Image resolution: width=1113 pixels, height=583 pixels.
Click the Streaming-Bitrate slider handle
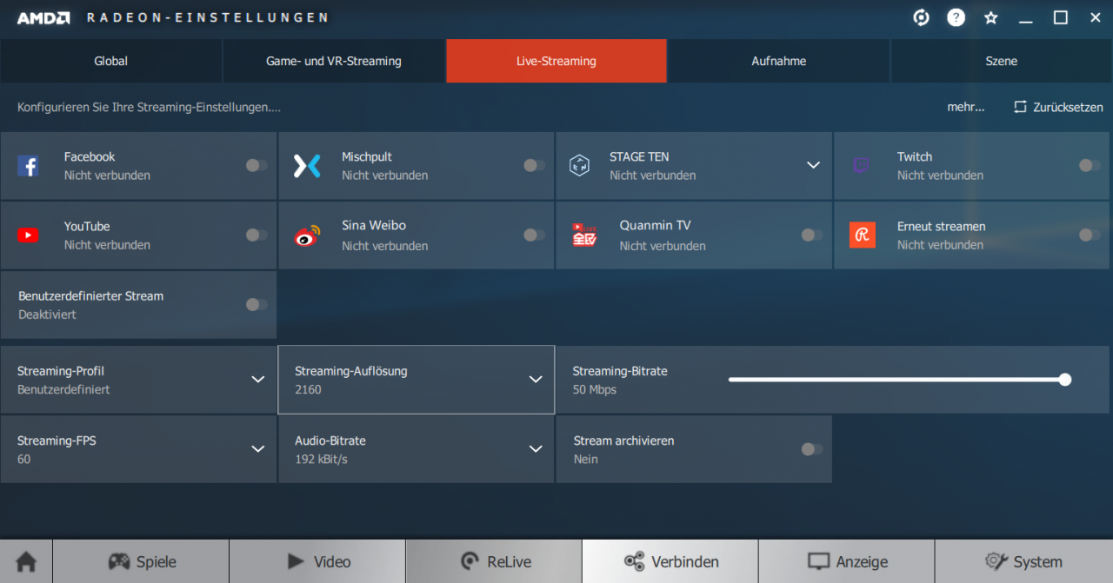(x=1065, y=380)
